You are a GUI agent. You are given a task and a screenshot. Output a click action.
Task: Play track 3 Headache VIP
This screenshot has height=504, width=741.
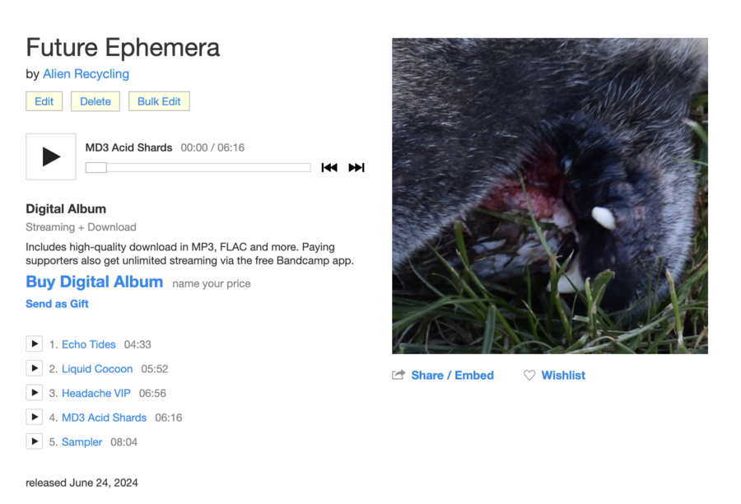coord(35,393)
